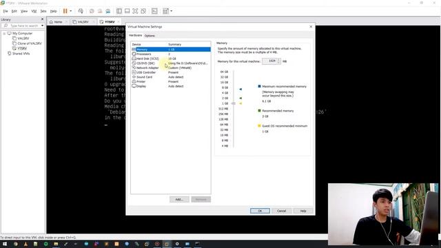Screen dimensions: 441x248
Task: Open the File menu
Action: [6, 11]
